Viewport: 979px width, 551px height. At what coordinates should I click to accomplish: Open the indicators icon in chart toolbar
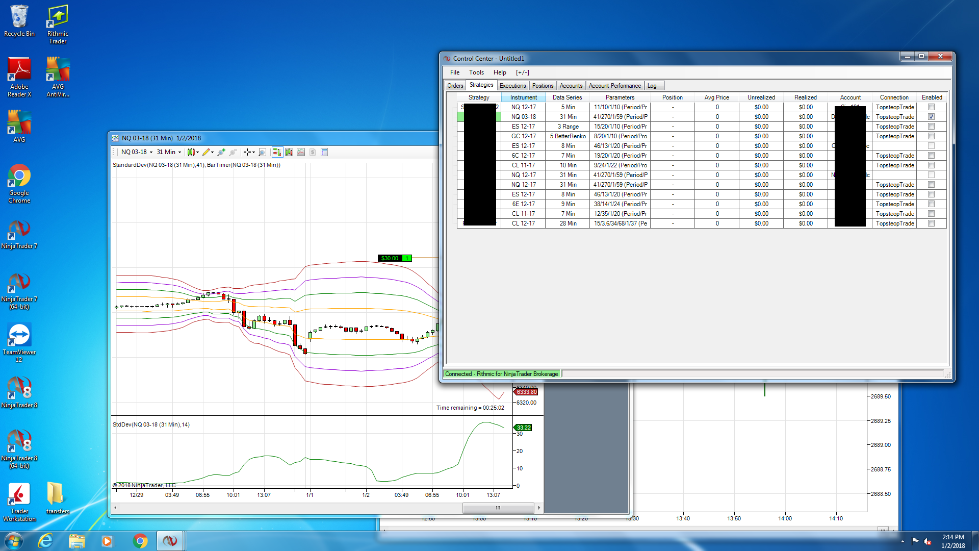[301, 152]
